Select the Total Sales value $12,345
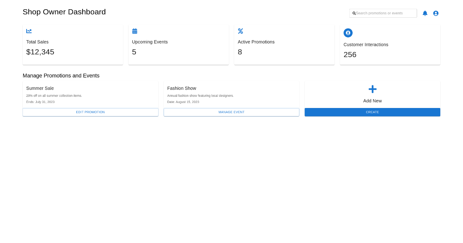This screenshot has height=243, width=463. (40, 52)
